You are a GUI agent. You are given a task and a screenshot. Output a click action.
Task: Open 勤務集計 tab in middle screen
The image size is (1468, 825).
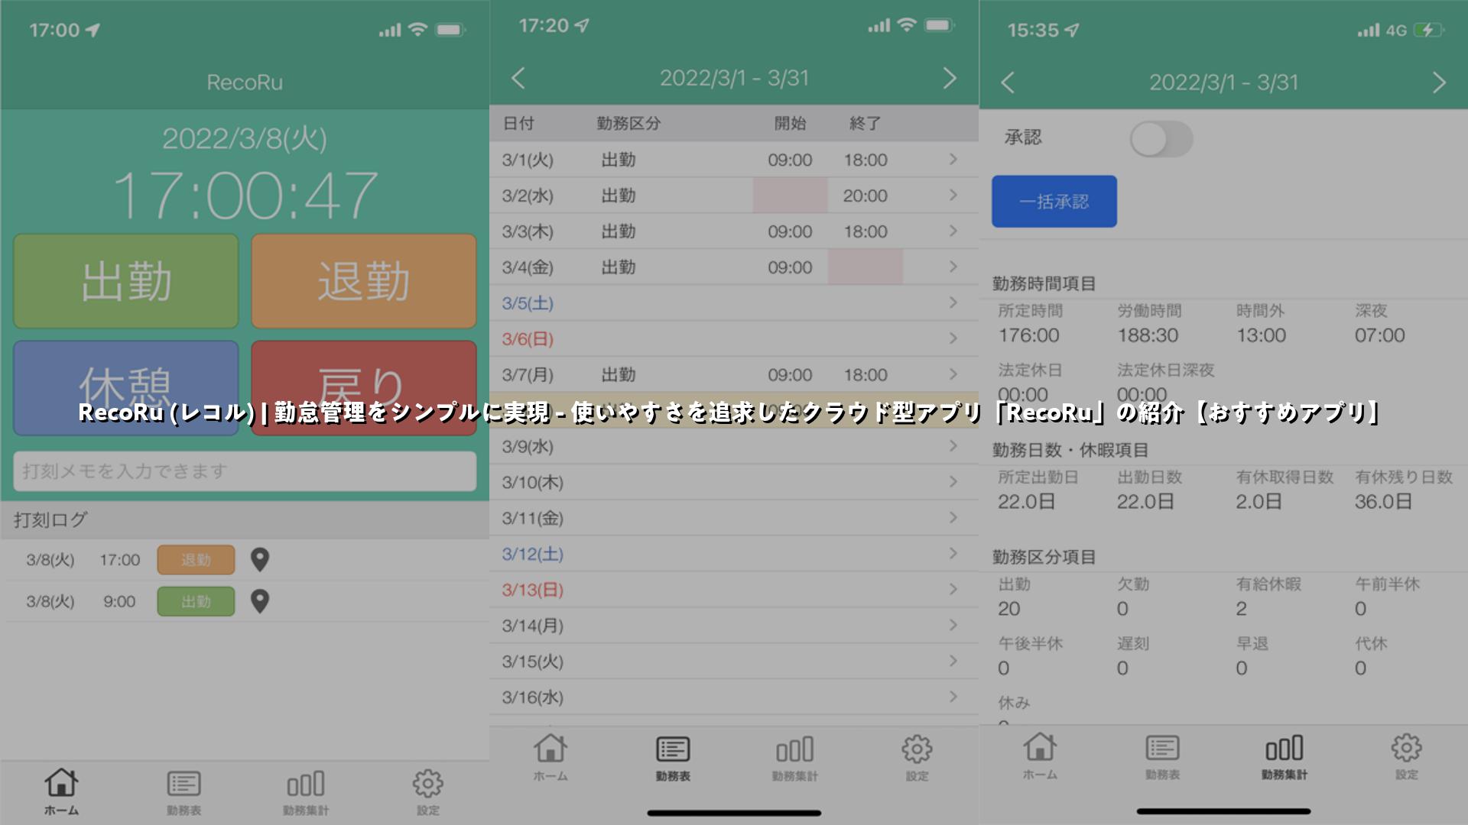[x=795, y=758]
